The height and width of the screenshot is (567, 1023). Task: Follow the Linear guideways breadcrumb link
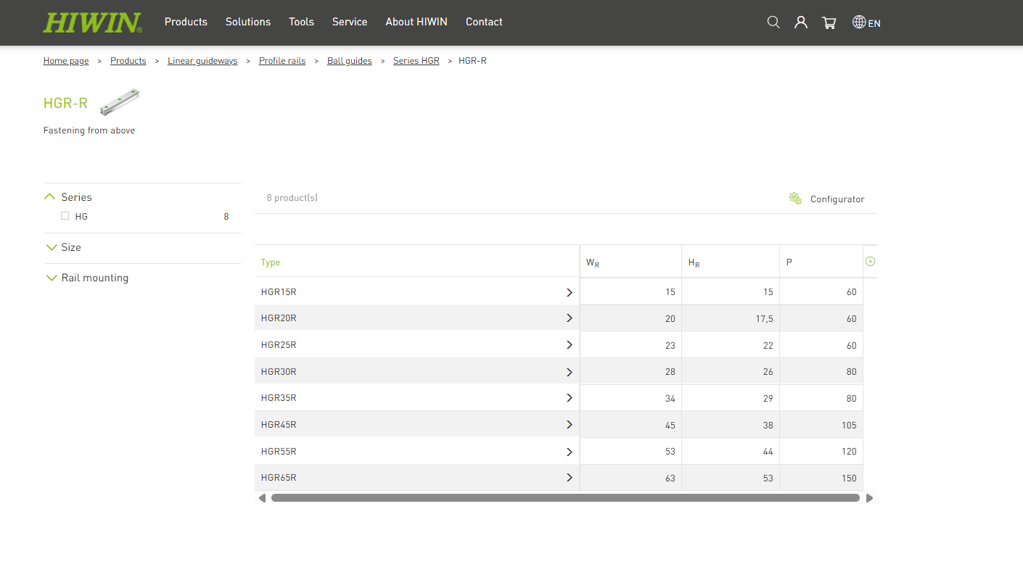202,61
